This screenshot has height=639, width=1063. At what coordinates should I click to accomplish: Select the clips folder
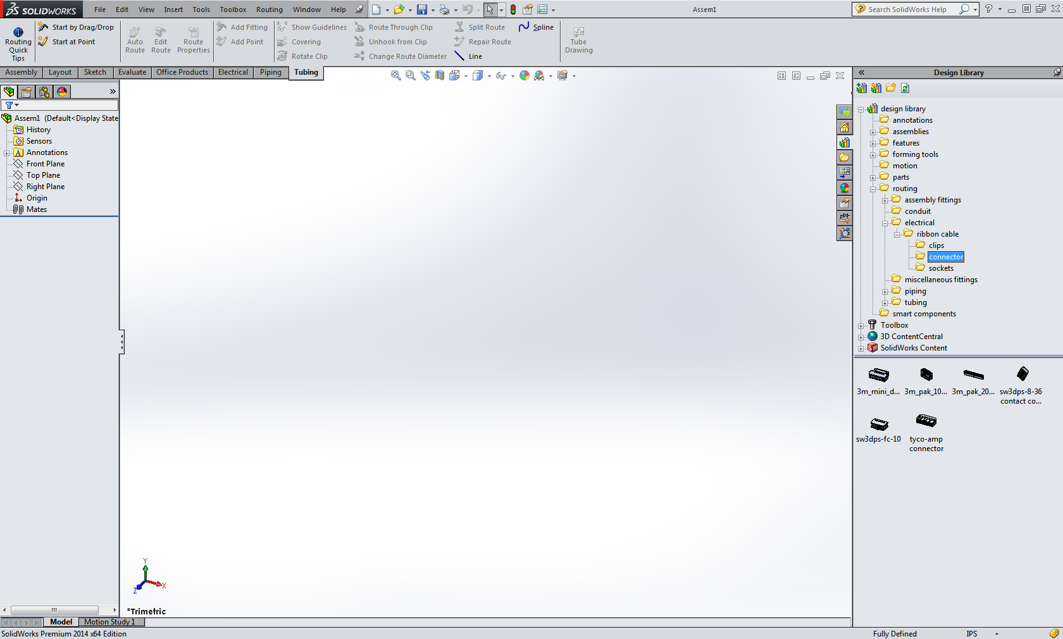[x=936, y=245]
